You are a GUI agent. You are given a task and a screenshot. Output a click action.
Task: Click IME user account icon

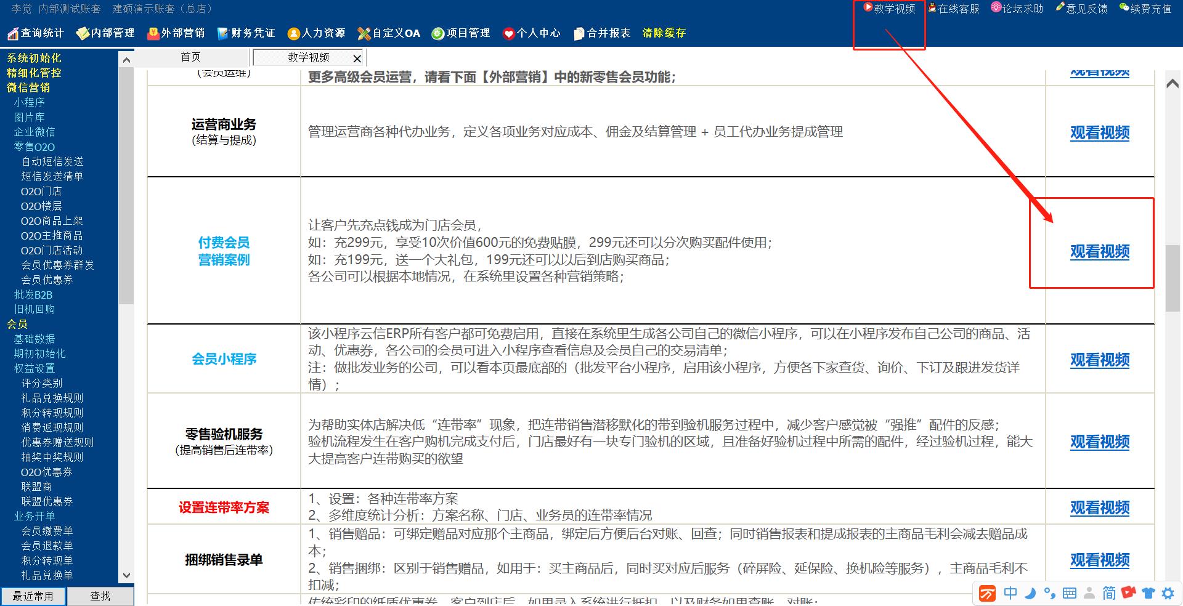tap(1089, 593)
